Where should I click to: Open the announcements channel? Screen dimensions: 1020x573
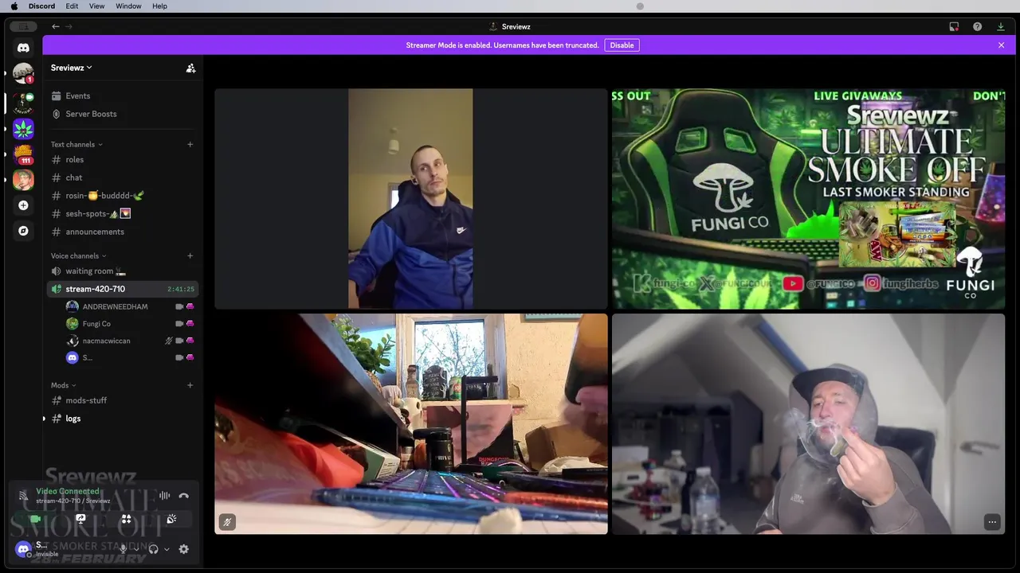click(x=123, y=232)
